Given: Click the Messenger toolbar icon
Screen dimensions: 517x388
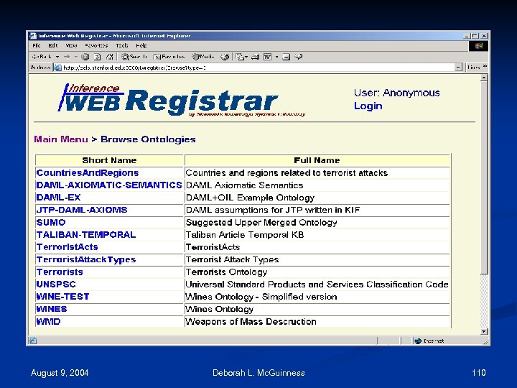Looking at the screenshot, I should click(299, 57).
